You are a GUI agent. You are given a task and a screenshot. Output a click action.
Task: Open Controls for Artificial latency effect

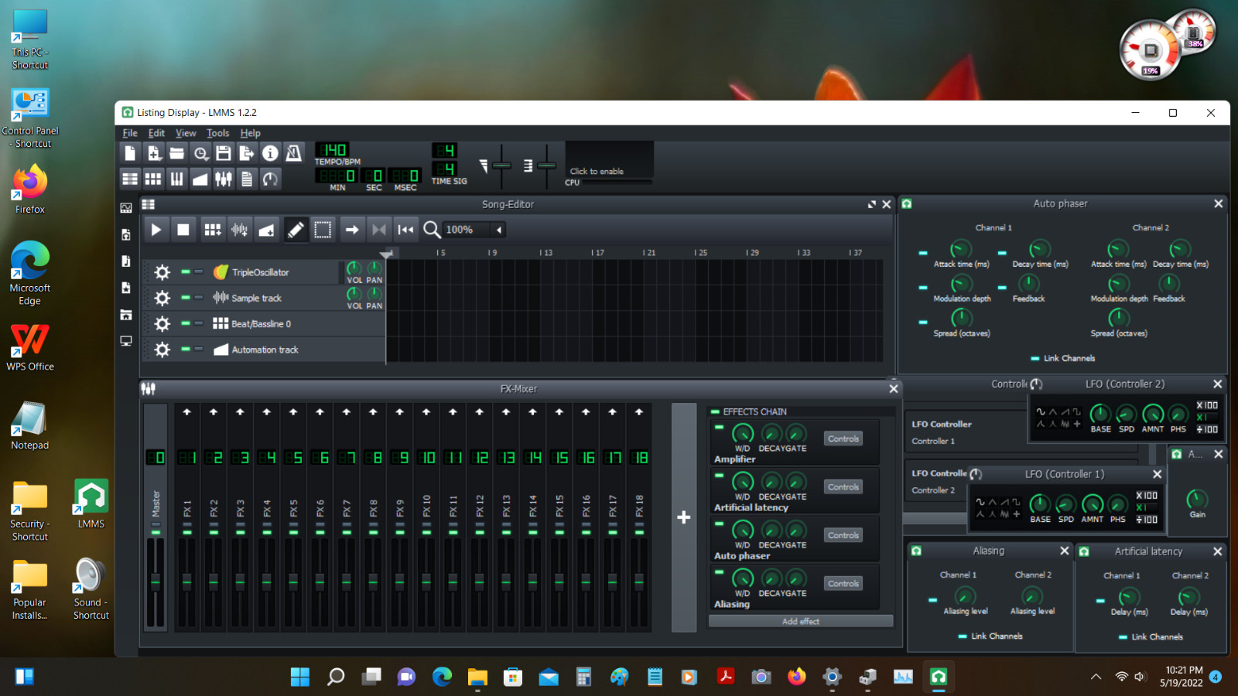click(843, 487)
